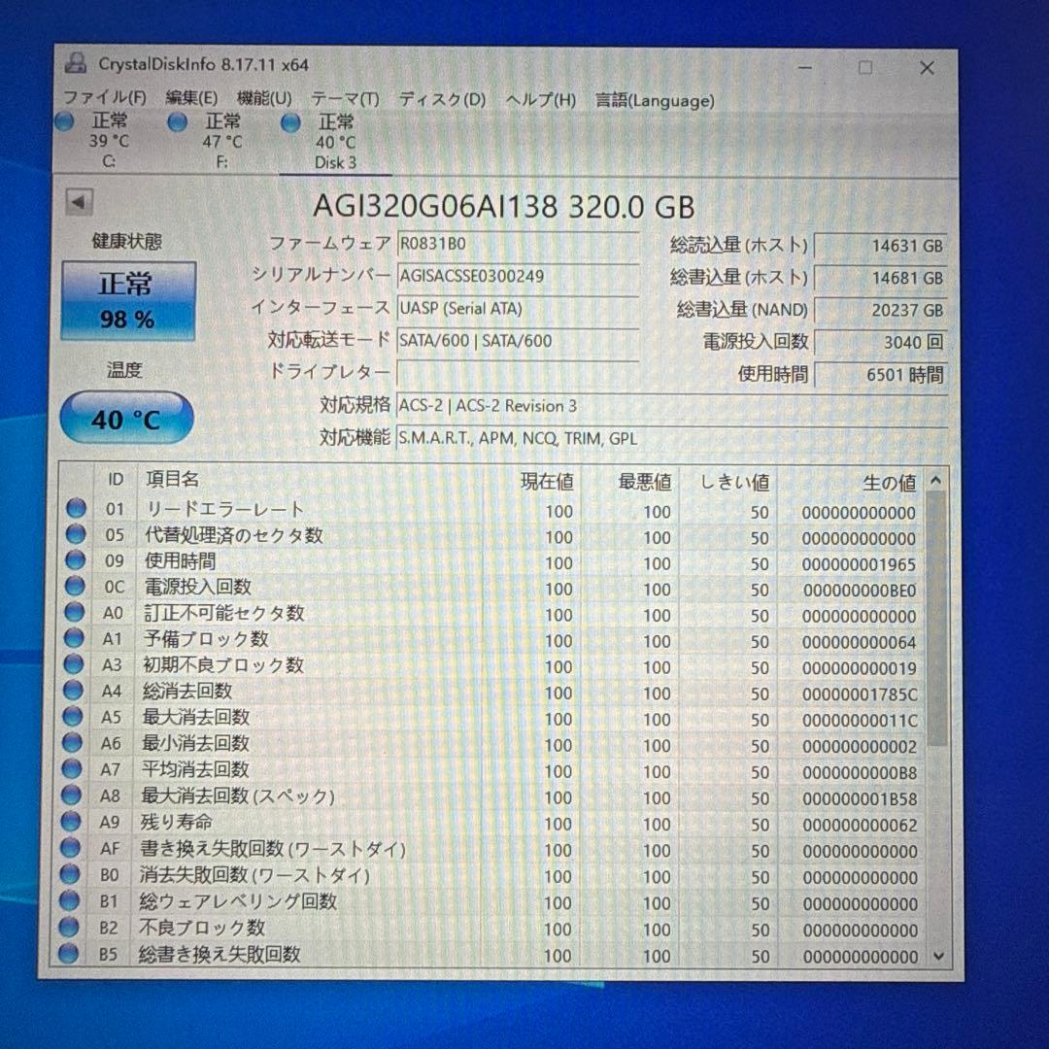Image resolution: width=1049 pixels, height=1049 pixels.
Task: Click raw value 000000000BE0
Action: (x=859, y=591)
